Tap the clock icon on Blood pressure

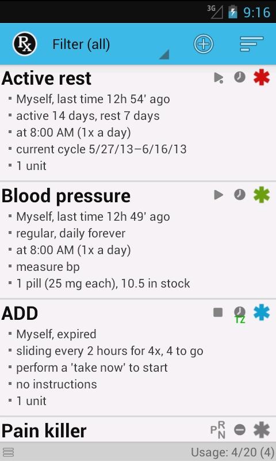click(240, 195)
